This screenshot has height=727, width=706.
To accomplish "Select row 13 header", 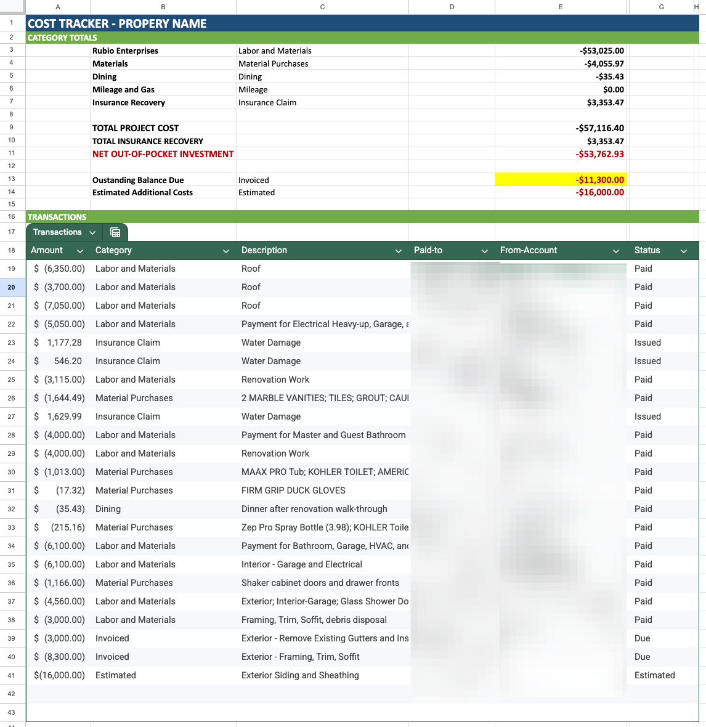I will tap(12, 179).
